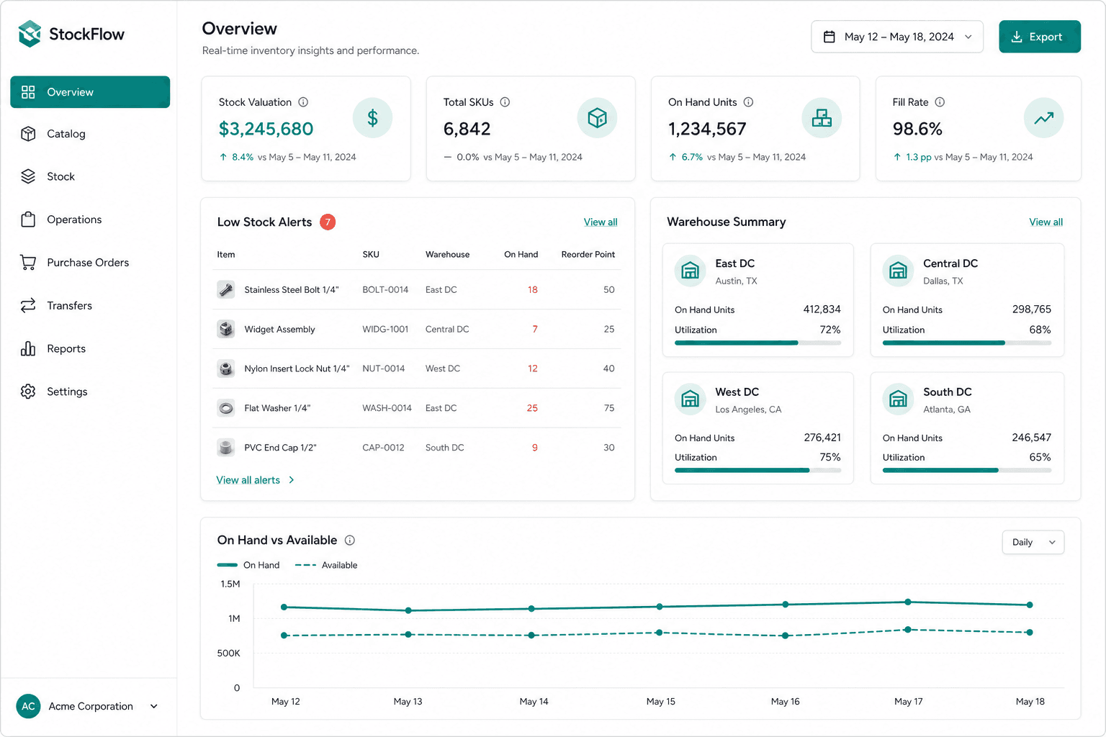1106x737 pixels.
Task: Click the Export button
Action: [1039, 37]
